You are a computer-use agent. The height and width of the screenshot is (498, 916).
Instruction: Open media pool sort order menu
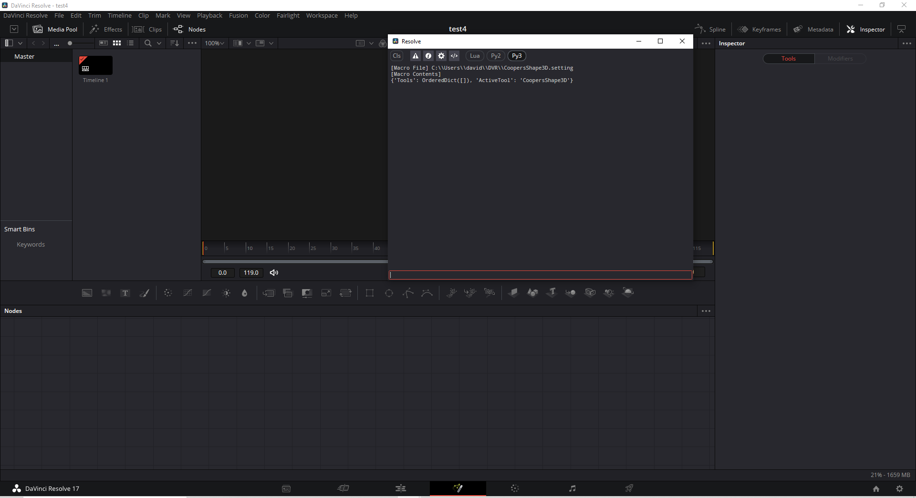coord(175,43)
